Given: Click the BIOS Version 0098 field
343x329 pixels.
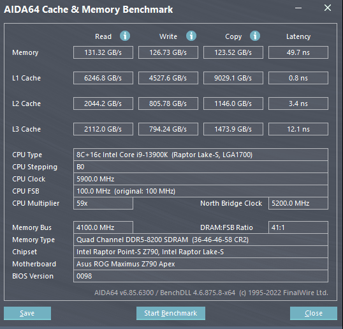Looking at the screenshot, I should click(x=201, y=276).
